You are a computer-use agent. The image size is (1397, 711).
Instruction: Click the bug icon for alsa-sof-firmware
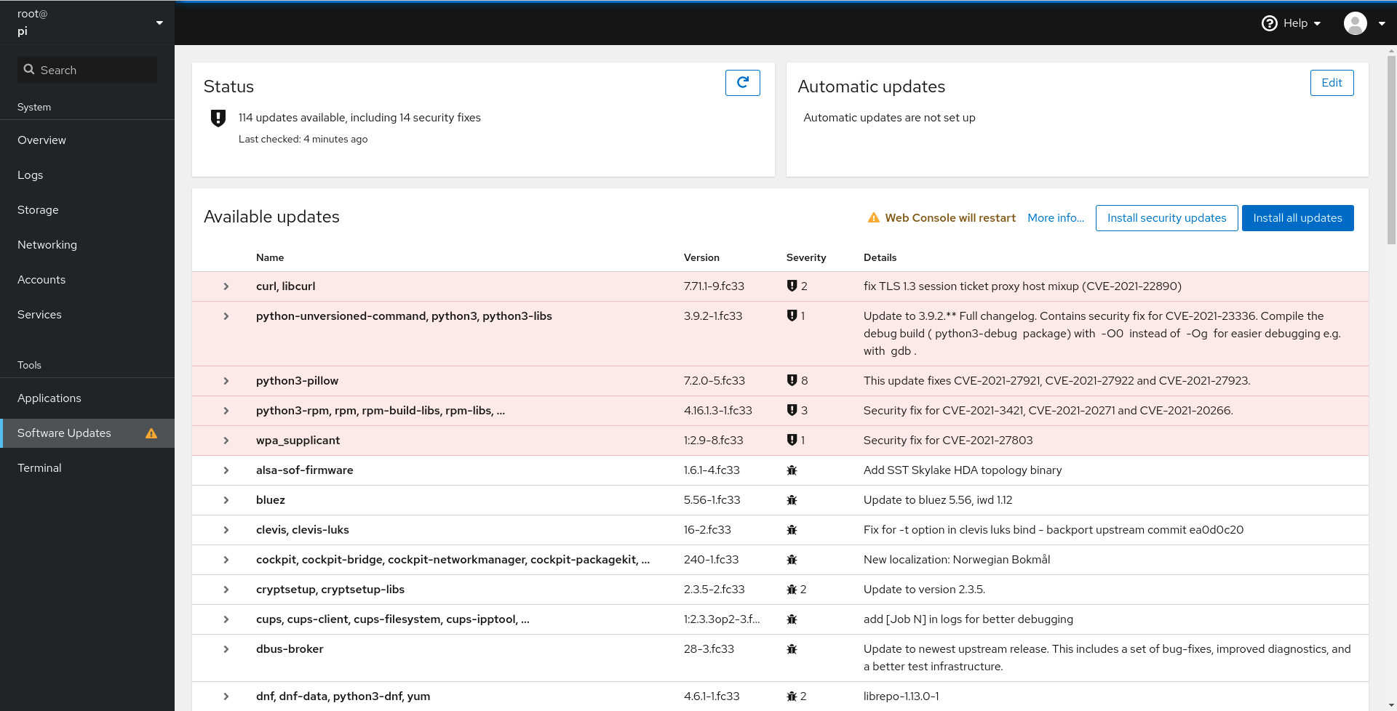tap(792, 470)
